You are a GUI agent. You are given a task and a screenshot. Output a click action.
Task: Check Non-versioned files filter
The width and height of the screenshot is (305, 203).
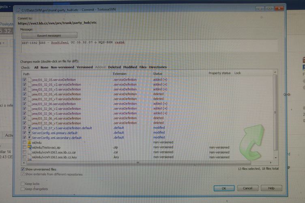pyautogui.click(x=62, y=67)
